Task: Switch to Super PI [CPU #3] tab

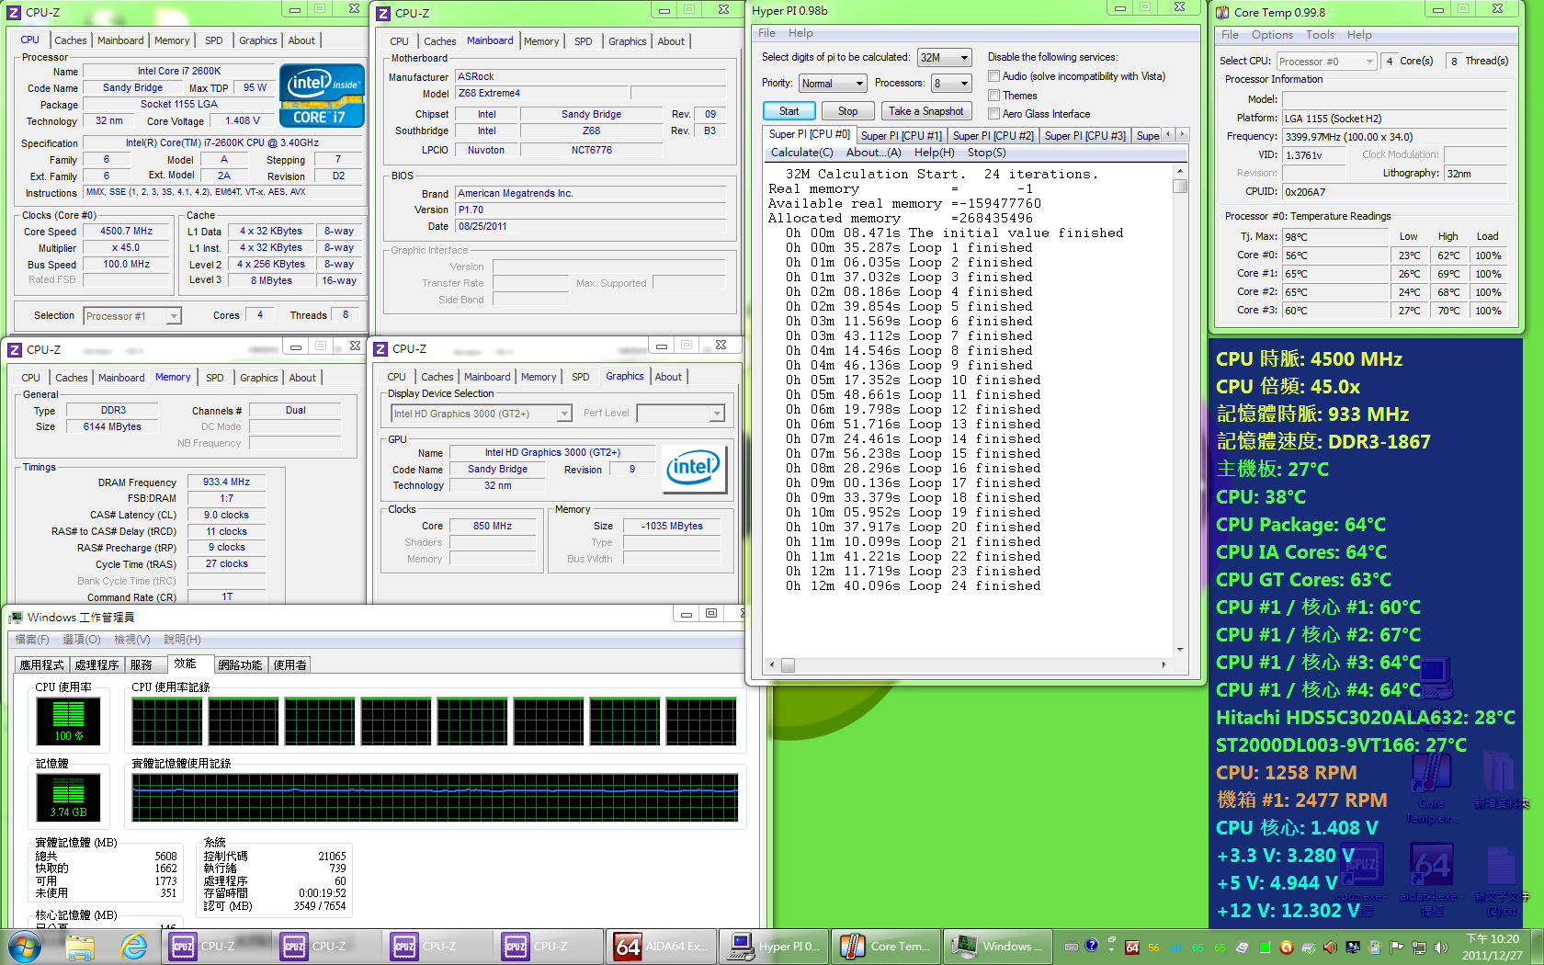Action: click(x=1084, y=136)
